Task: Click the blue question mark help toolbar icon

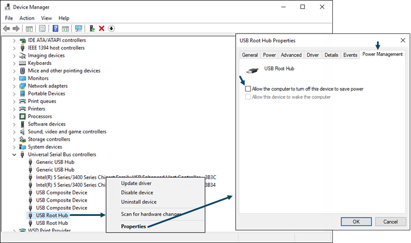Action: (56, 28)
